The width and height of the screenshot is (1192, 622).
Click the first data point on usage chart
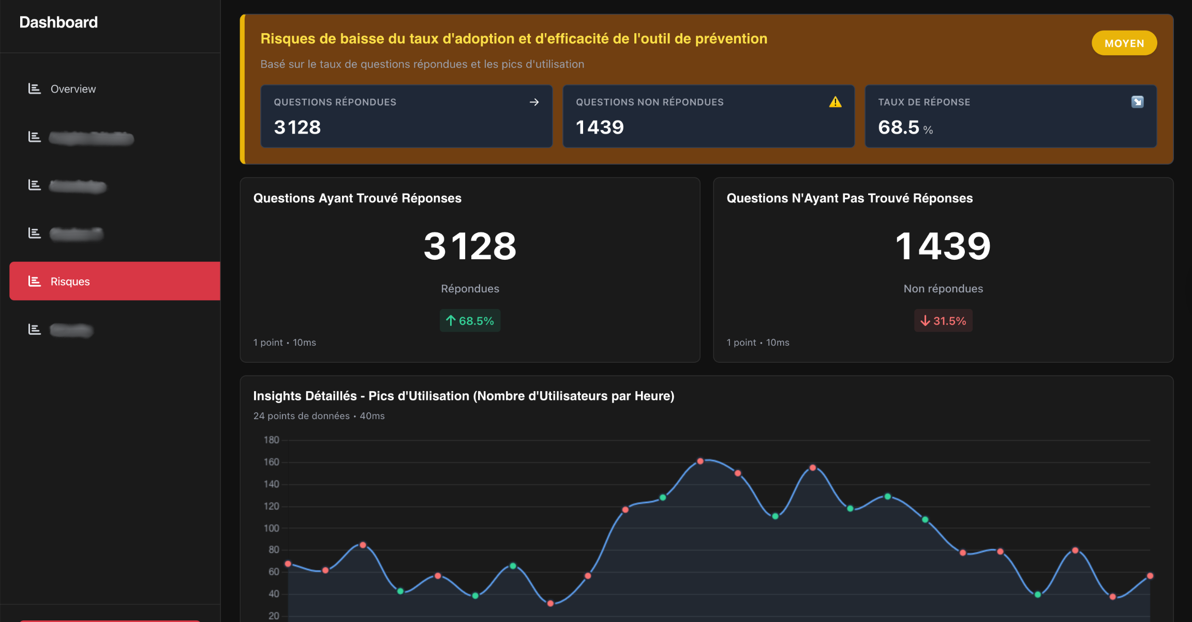288,564
